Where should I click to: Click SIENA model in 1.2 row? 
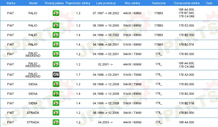[33, 84]
